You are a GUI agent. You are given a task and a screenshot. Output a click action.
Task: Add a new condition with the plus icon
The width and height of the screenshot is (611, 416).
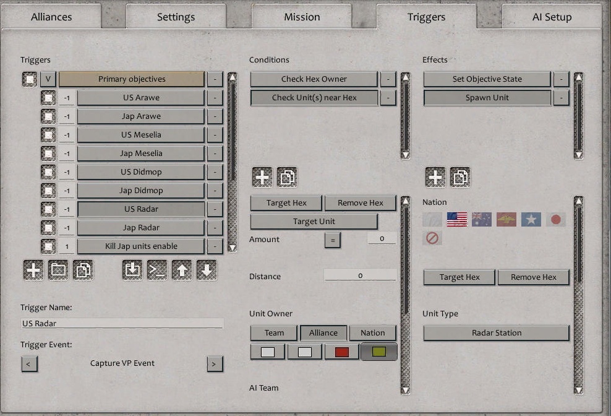coord(262,178)
